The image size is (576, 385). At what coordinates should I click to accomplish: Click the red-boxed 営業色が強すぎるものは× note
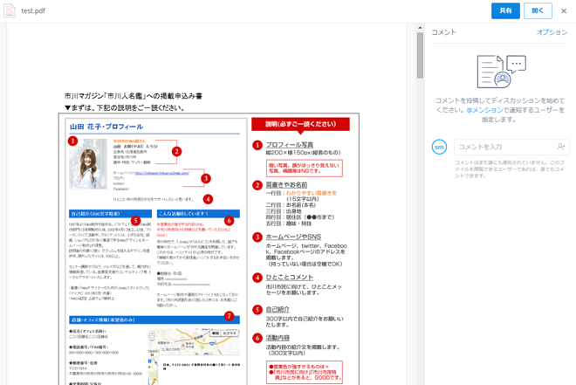305,372
